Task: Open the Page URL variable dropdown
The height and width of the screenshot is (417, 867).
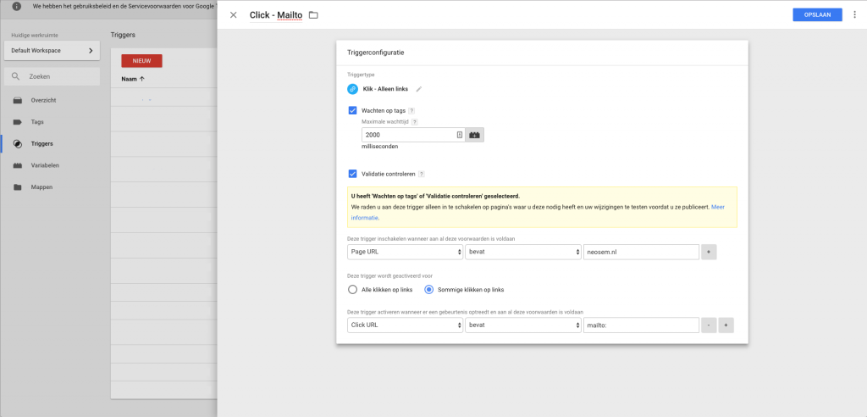Action: [x=406, y=252]
